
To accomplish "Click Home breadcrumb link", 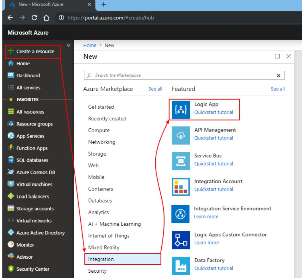I will pyautogui.click(x=89, y=45).
